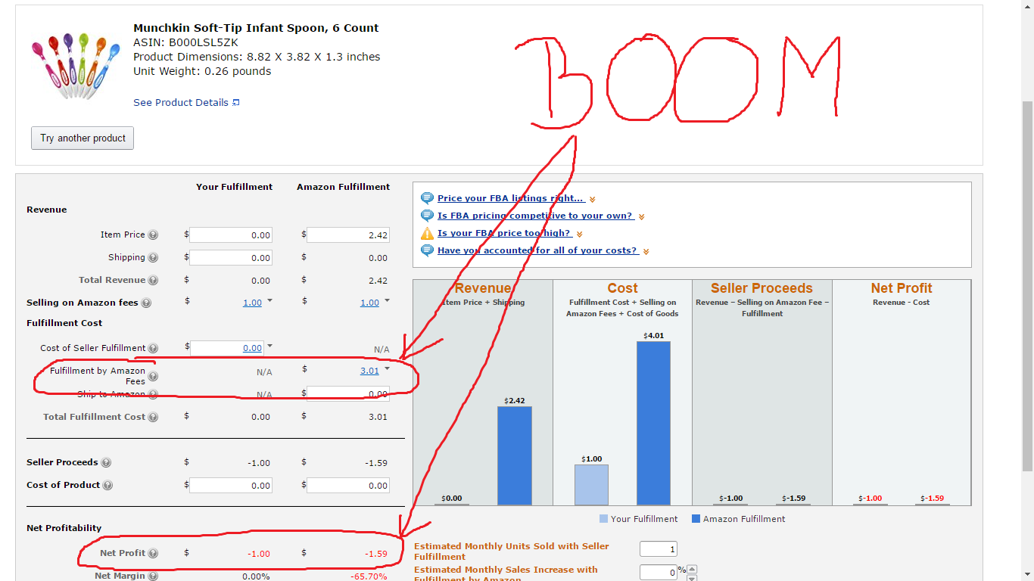Click the Your Fulfillment legend swatch
This screenshot has height=581, width=1034.
(603, 519)
